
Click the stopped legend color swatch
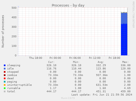5,72
